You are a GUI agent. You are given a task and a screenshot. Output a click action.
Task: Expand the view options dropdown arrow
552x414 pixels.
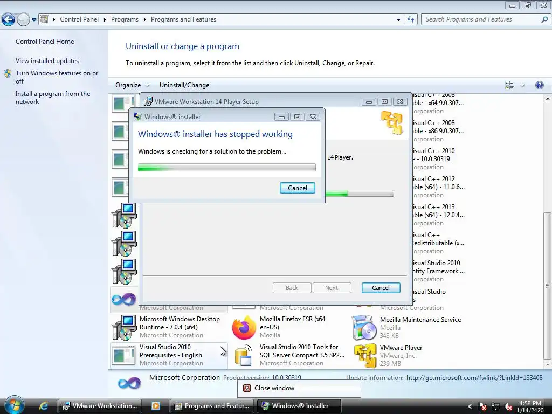pyautogui.click(x=522, y=85)
